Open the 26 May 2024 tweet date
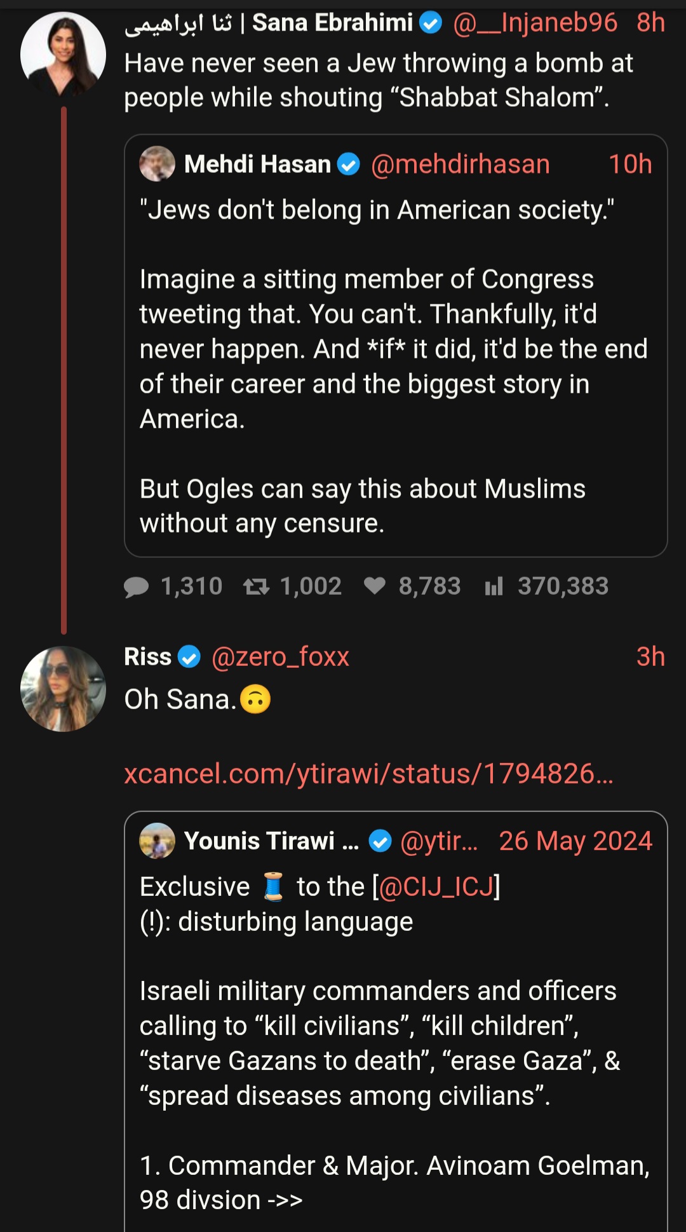Screen dimensions: 686x1232 click(575, 841)
